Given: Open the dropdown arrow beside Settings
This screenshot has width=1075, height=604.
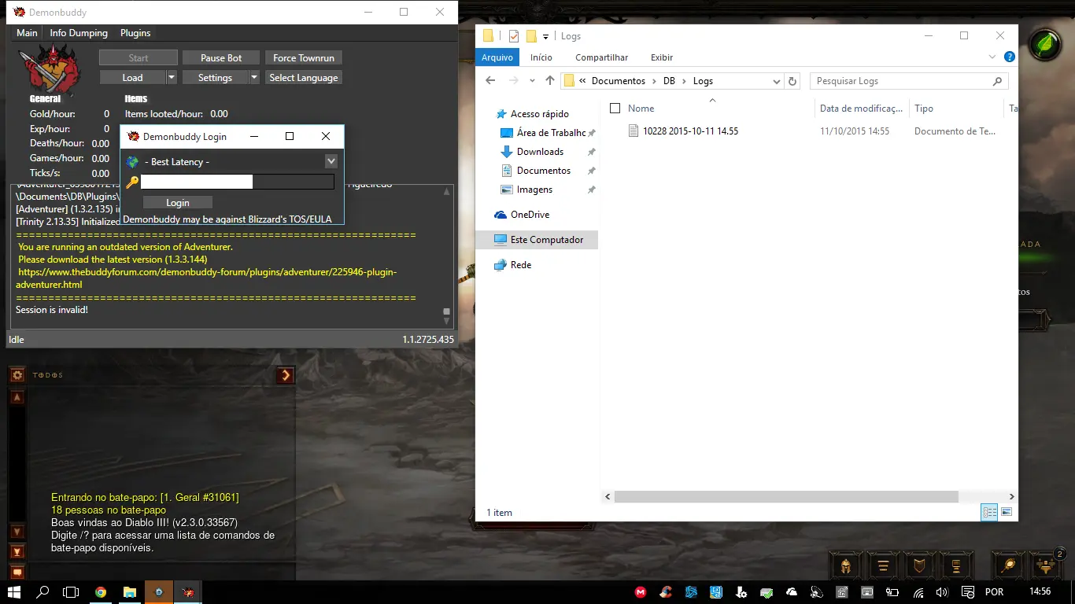Looking at the screenshot, I should click(x=254, y=78).
